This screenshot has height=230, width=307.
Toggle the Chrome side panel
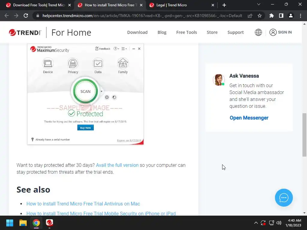pyautogui.click(x=281, y=16)
